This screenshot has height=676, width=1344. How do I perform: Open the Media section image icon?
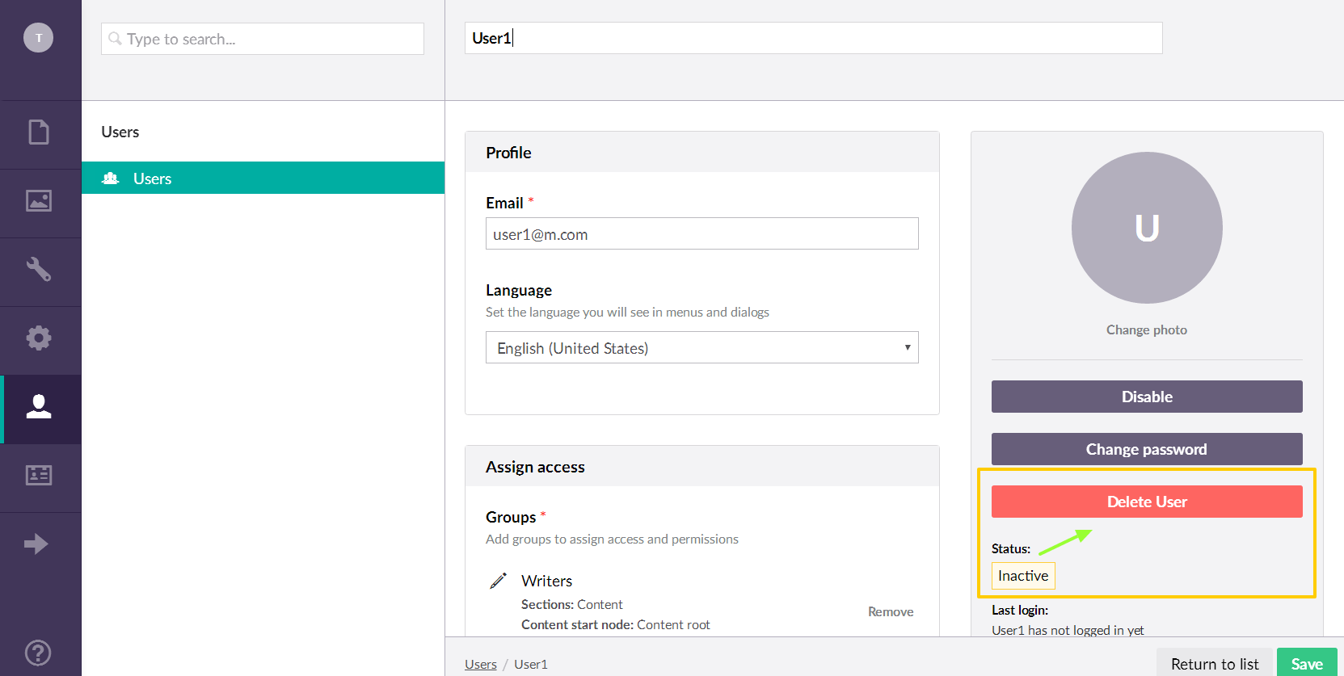click(39, 200)
